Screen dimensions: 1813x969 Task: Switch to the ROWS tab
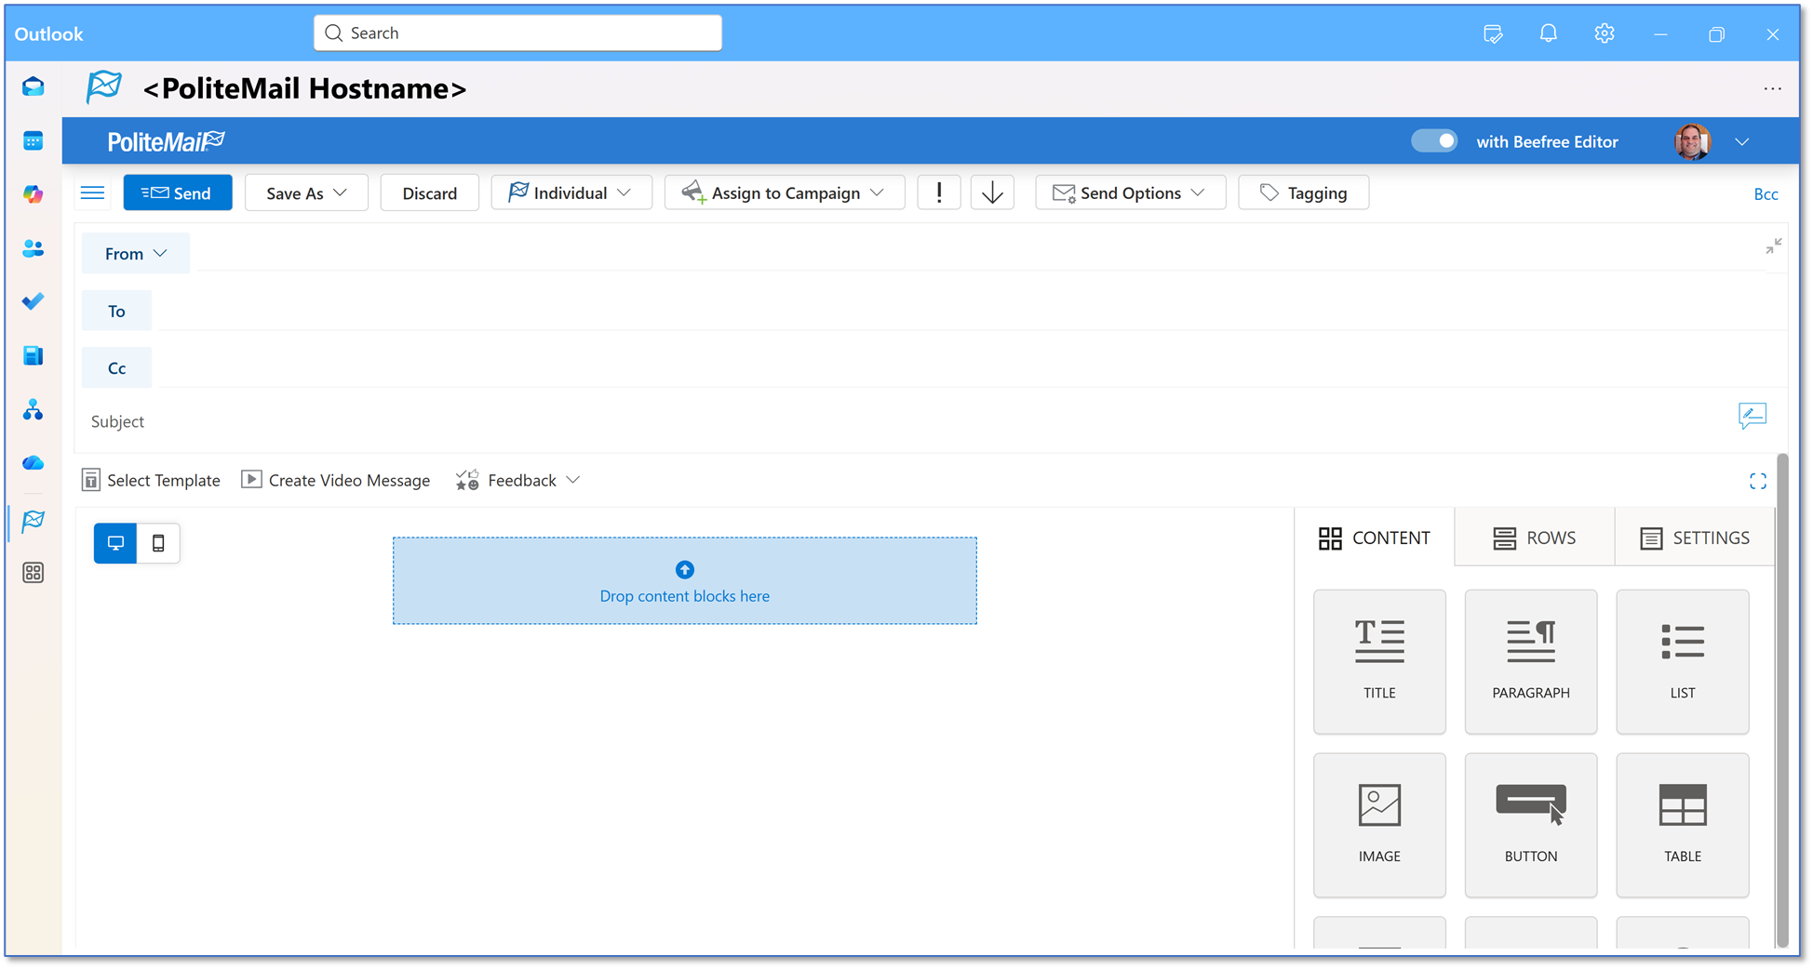[x=1535, y=538]
